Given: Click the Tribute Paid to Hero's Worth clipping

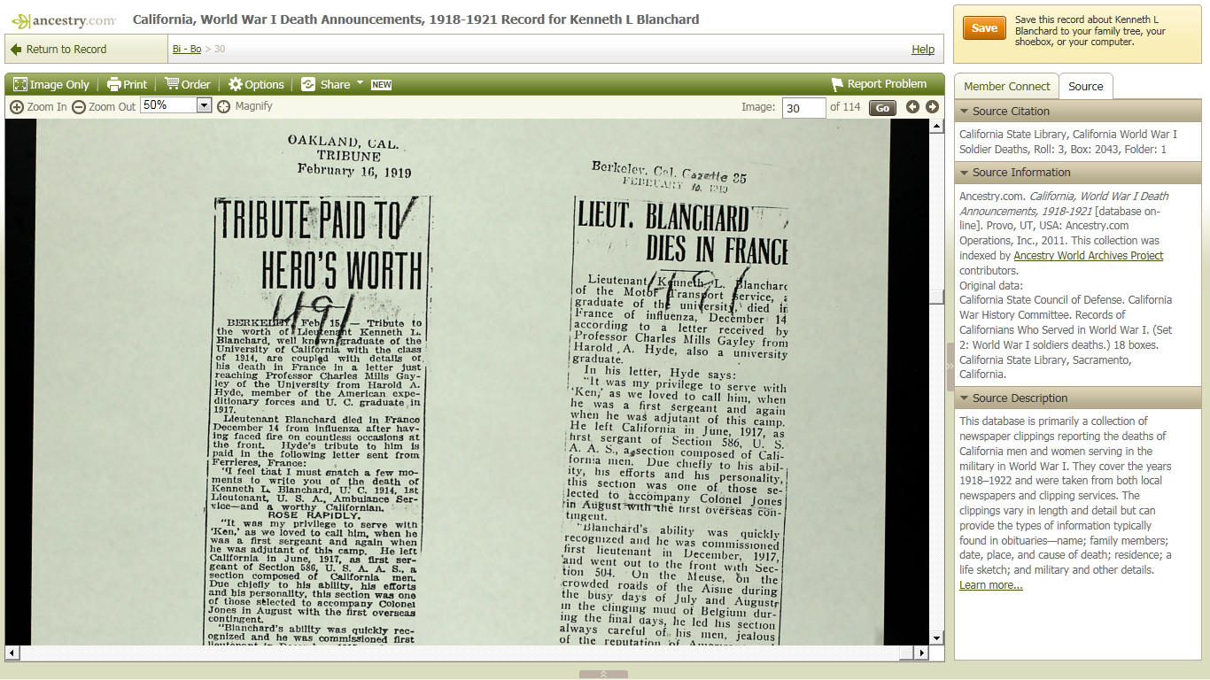Looking at the screenshot, I should point(321,421).
